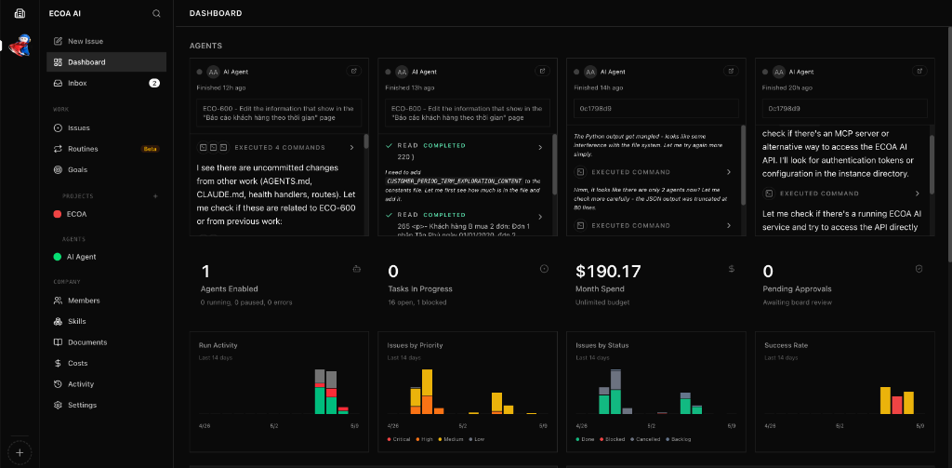Click the Issues by Priority chart title
The height and width of the screenshot is (468, 952).
pos(415,345)
